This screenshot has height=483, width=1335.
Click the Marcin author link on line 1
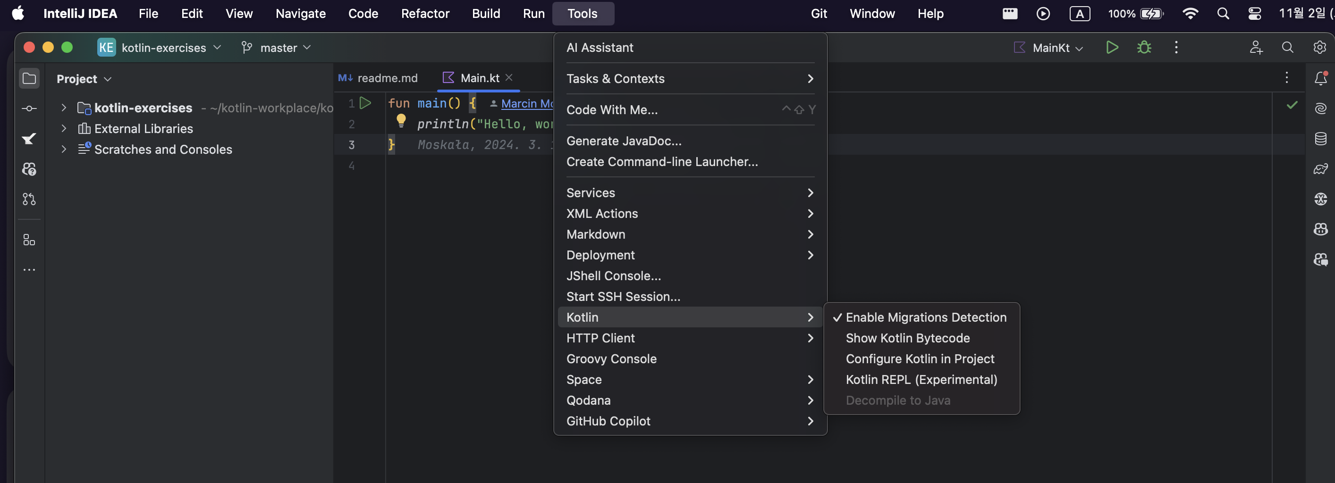coord(526,104)
